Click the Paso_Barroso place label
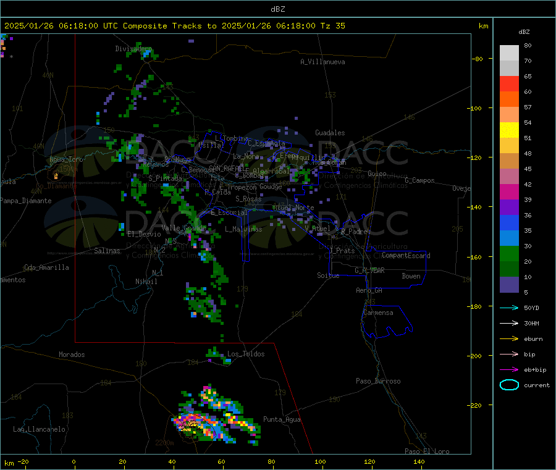 click(x=378, y=382)
